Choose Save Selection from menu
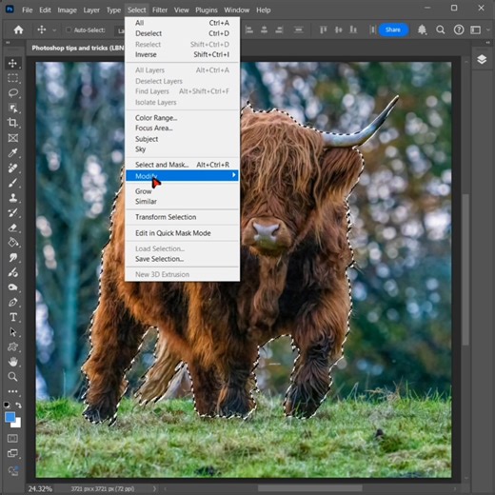Screen dimensions: 495x495 point(183,259)
